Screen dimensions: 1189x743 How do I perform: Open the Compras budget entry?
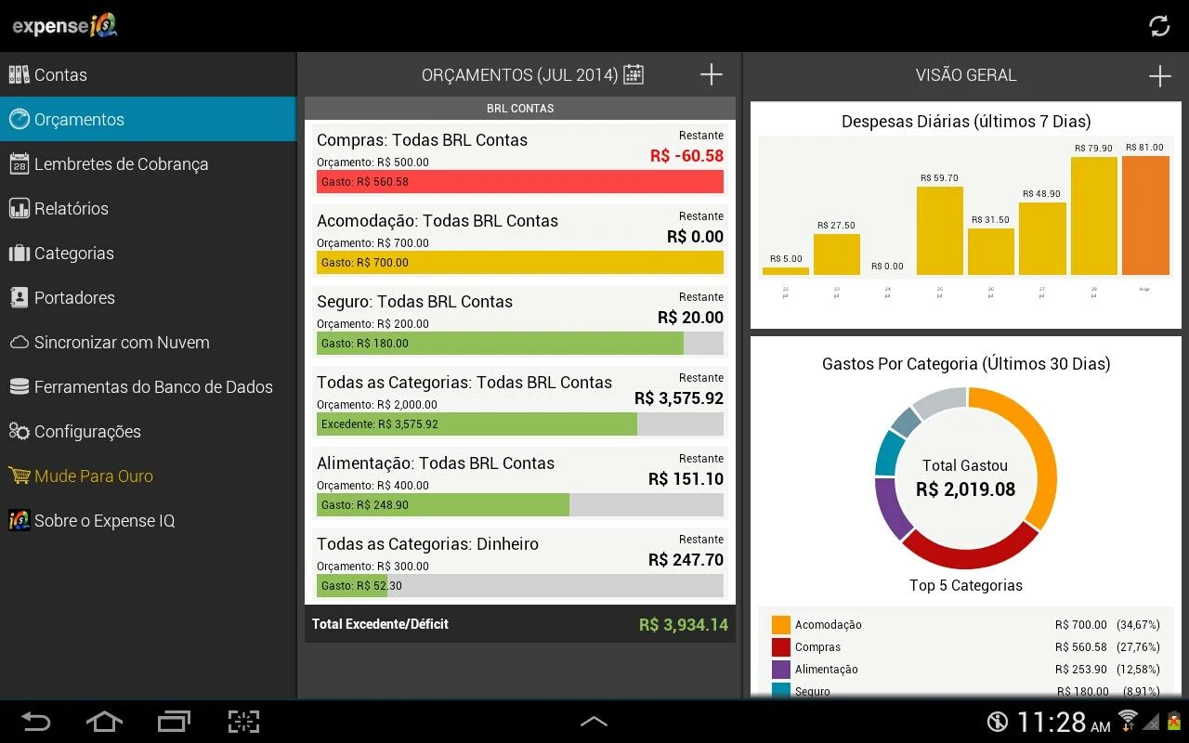point(520,161)
